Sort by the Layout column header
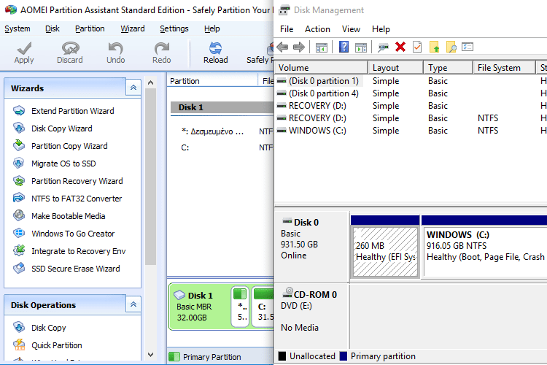547x365 pixels. 395,67
